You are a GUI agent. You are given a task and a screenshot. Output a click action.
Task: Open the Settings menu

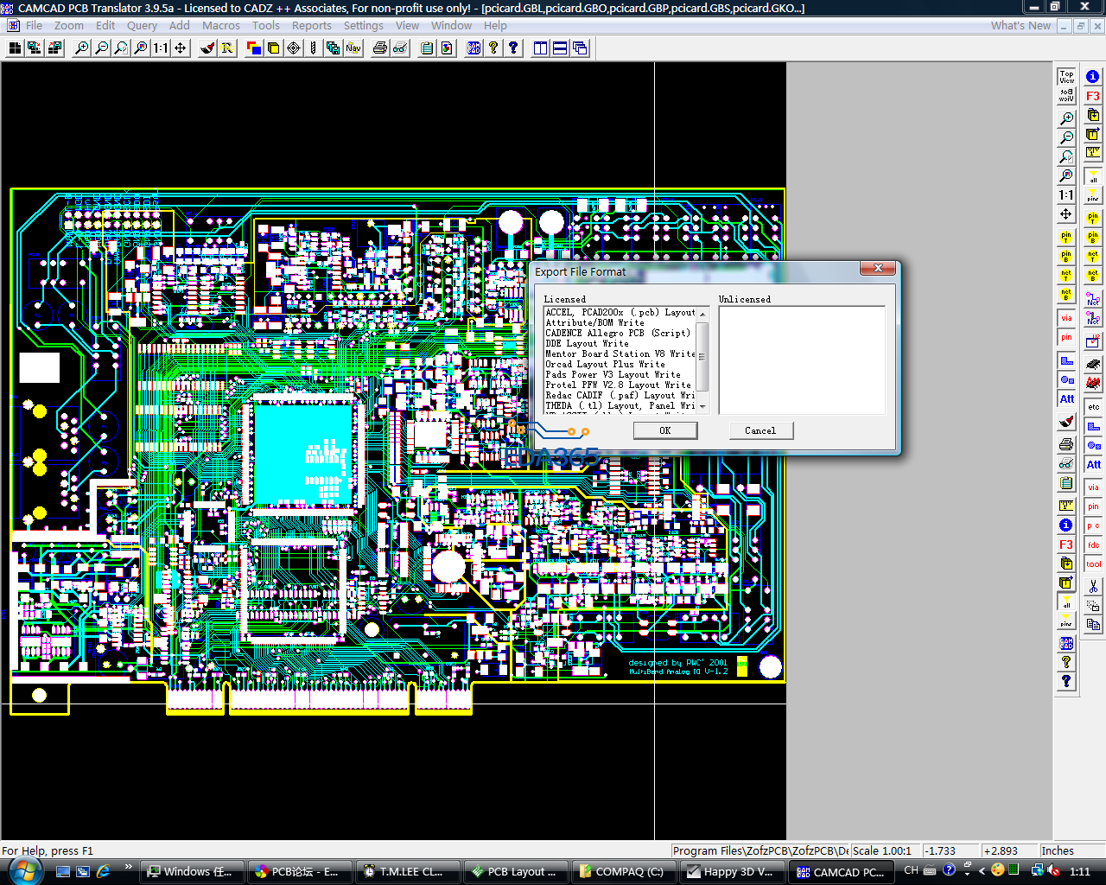[363, 26]
